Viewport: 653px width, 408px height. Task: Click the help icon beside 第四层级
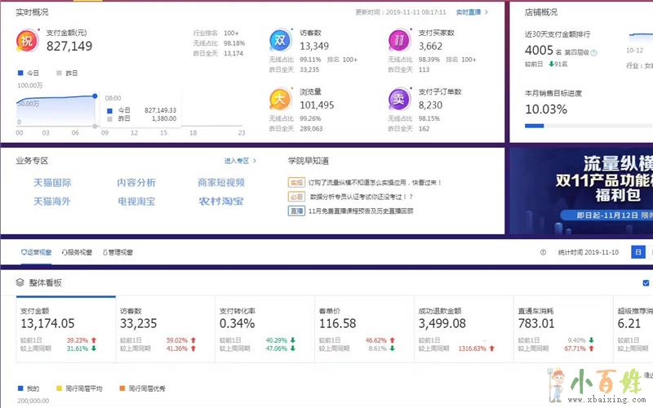pos(593,53)
